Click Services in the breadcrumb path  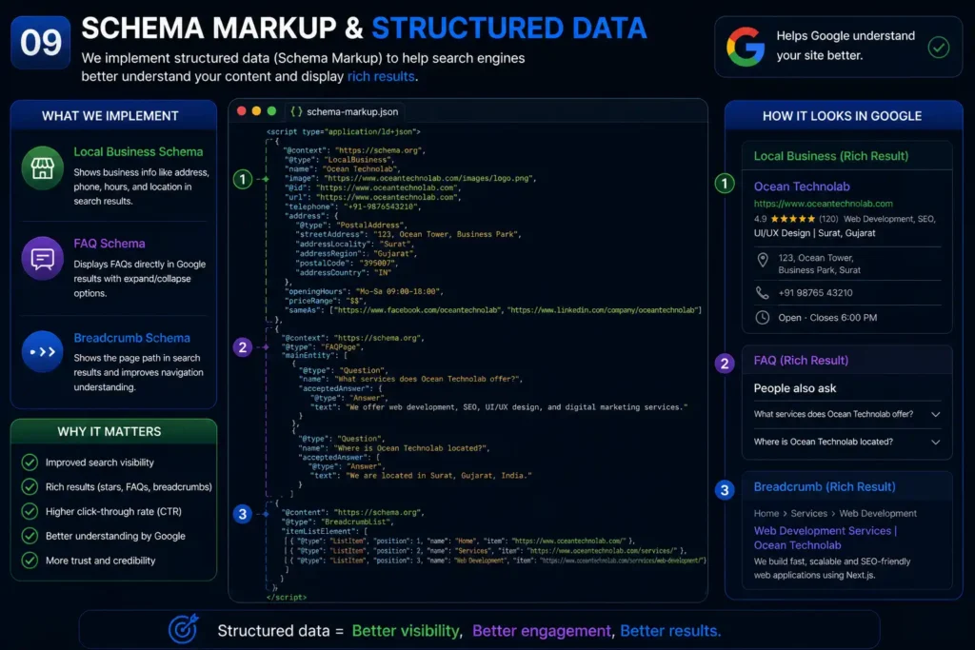pos(809,513)
